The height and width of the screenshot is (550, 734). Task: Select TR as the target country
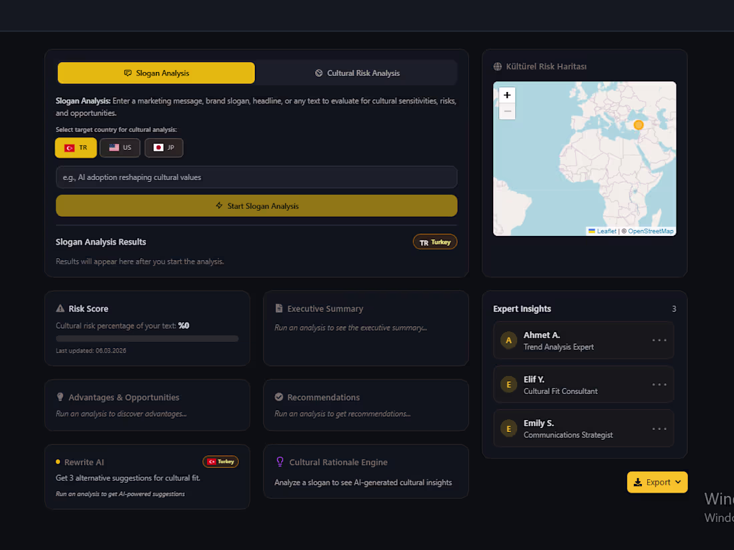point(76,148)
